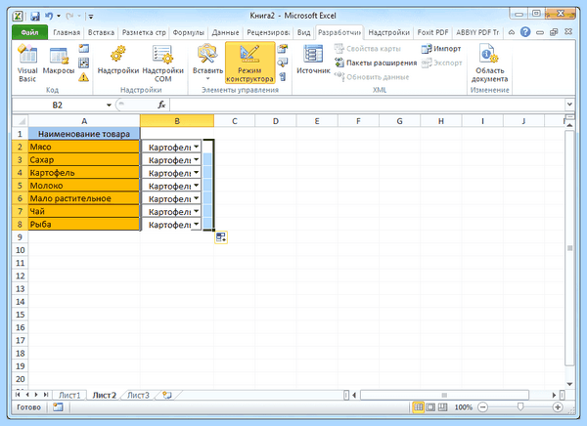Open combo box dropdown in row 8

[197, 225]
